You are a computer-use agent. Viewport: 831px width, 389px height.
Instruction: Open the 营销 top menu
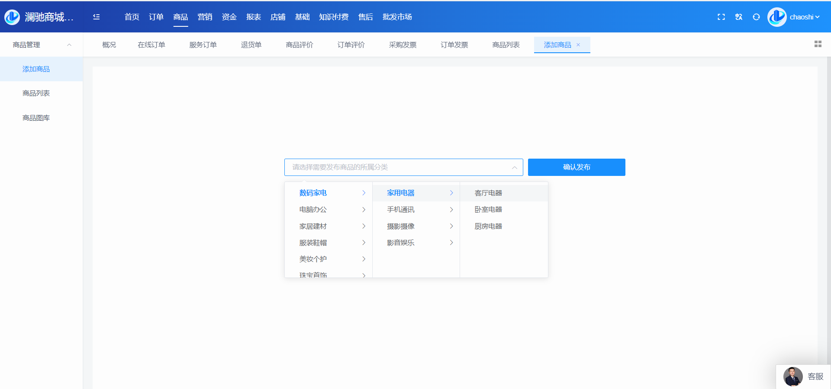tap(205, 17)
